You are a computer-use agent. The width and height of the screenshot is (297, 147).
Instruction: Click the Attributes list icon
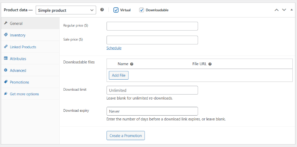6,59
